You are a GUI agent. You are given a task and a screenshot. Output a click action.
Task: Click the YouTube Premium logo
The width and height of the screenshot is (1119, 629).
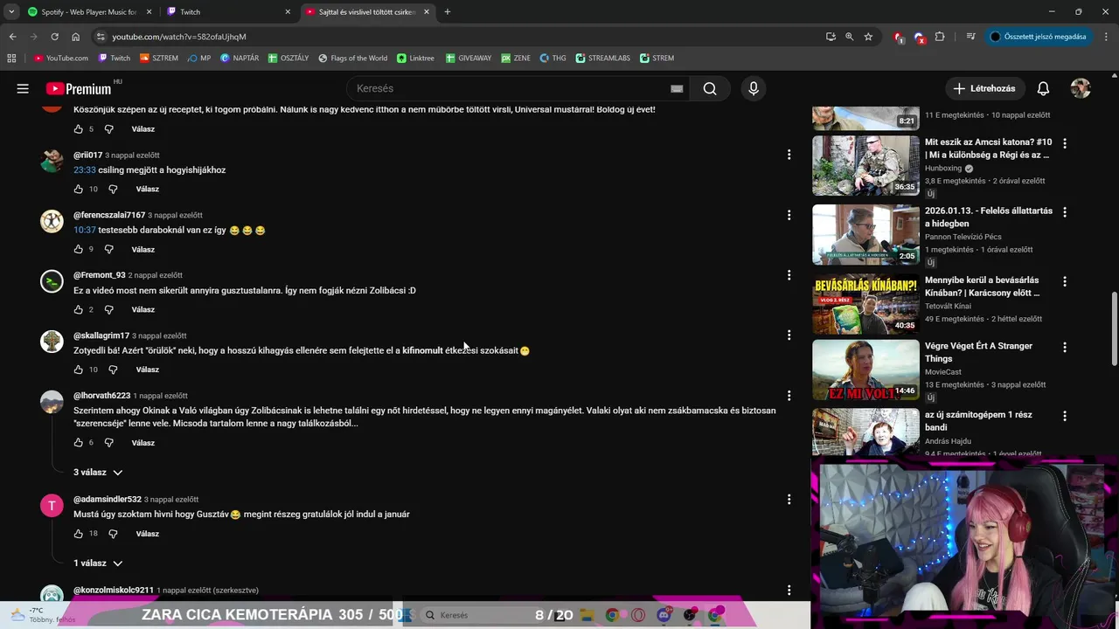coord(79,88)
